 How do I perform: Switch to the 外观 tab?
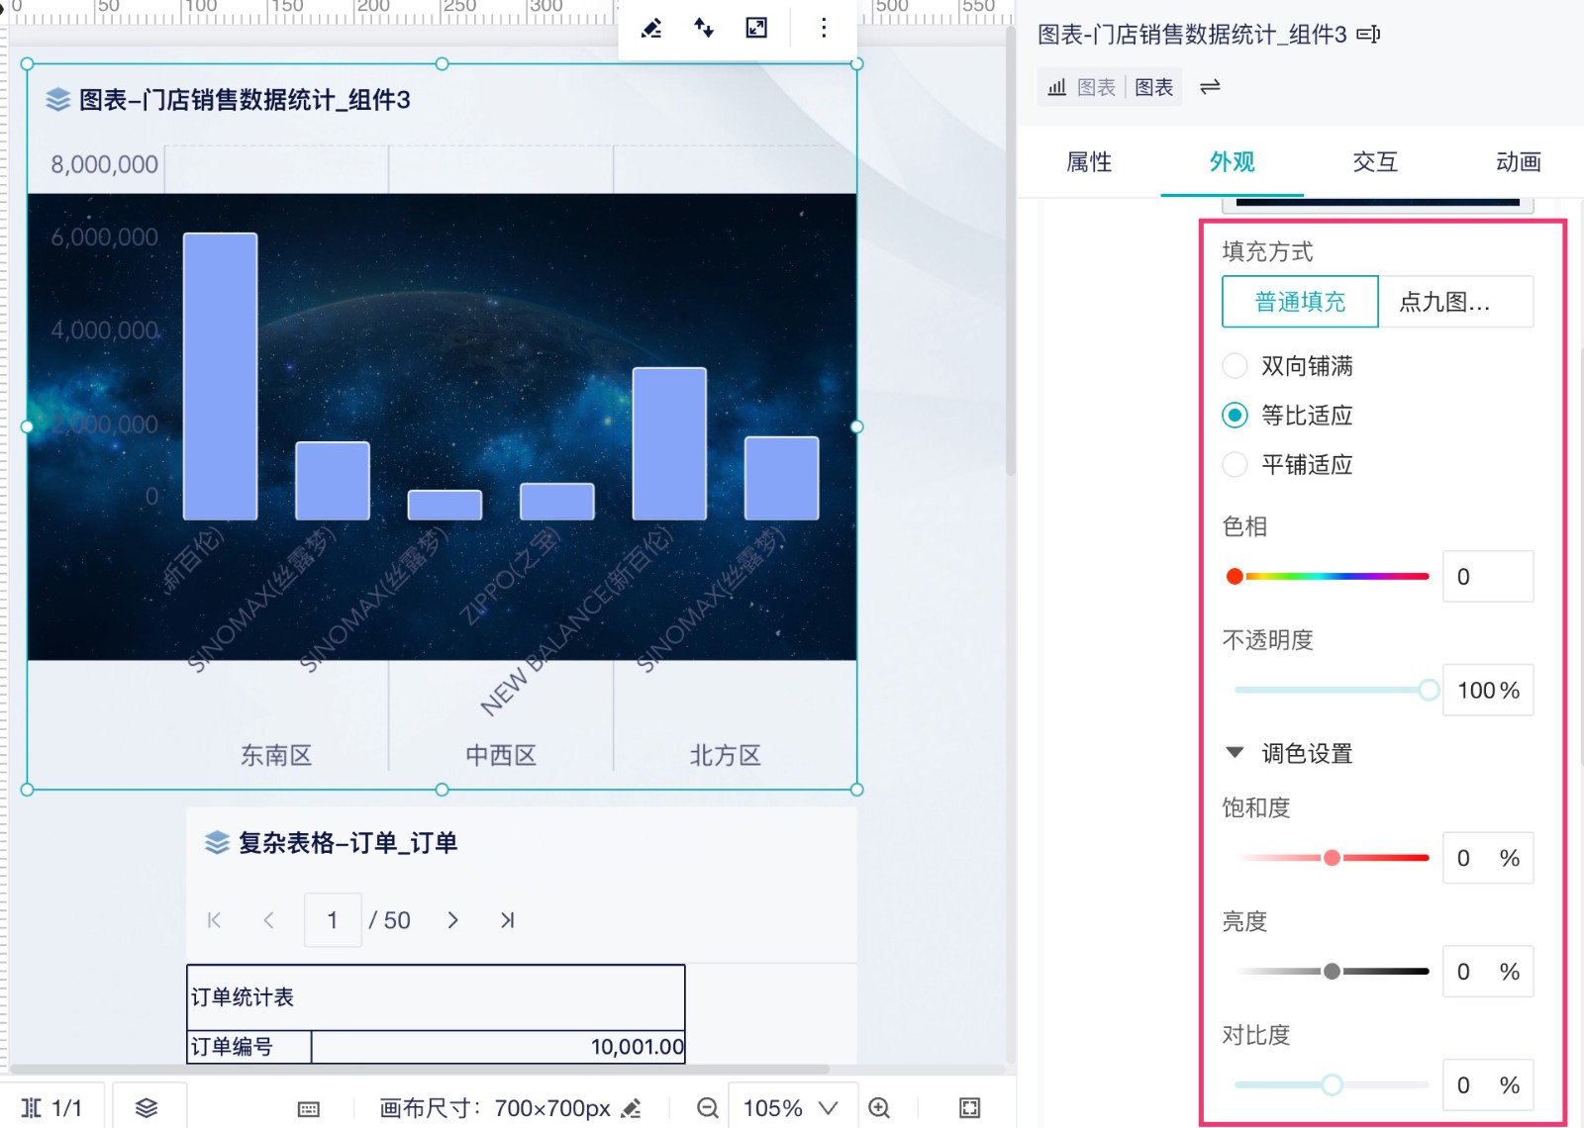point(1233,162)
